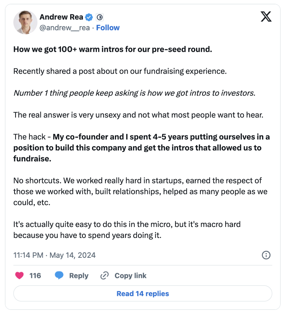Screen dimensions: 283x313
Task: Like the tweet with heart icon
Action: (x=20, y=275)
